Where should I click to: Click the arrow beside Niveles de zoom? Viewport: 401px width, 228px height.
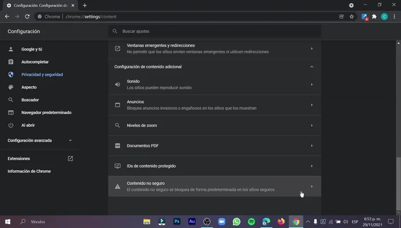click(312, 125)
